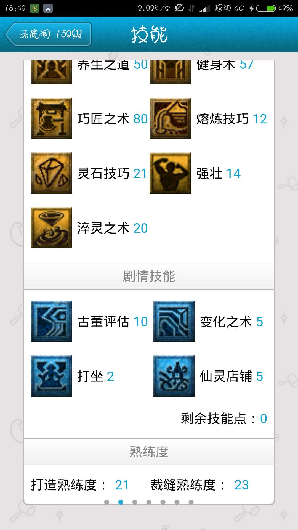Select the 仙灵店铺 shop skill icon

174,376
